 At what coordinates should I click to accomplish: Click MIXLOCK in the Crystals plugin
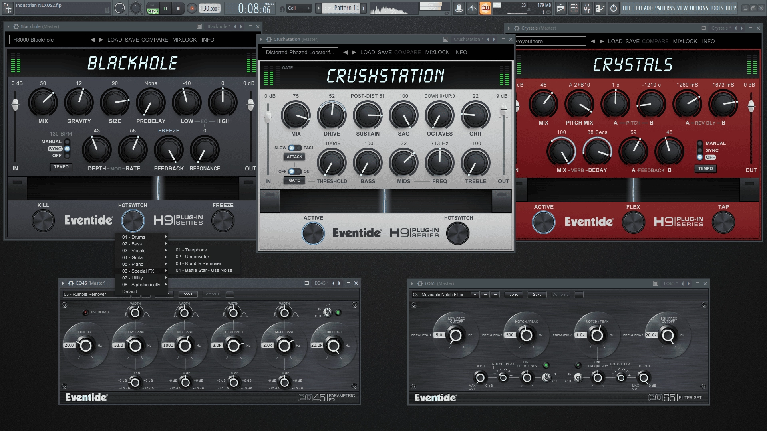coord(685,41)
